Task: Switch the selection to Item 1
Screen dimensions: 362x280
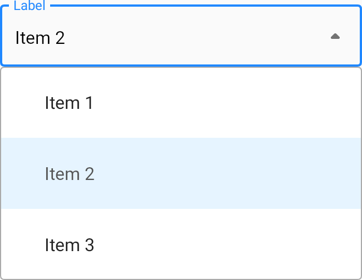Action: tap(69, 103)
